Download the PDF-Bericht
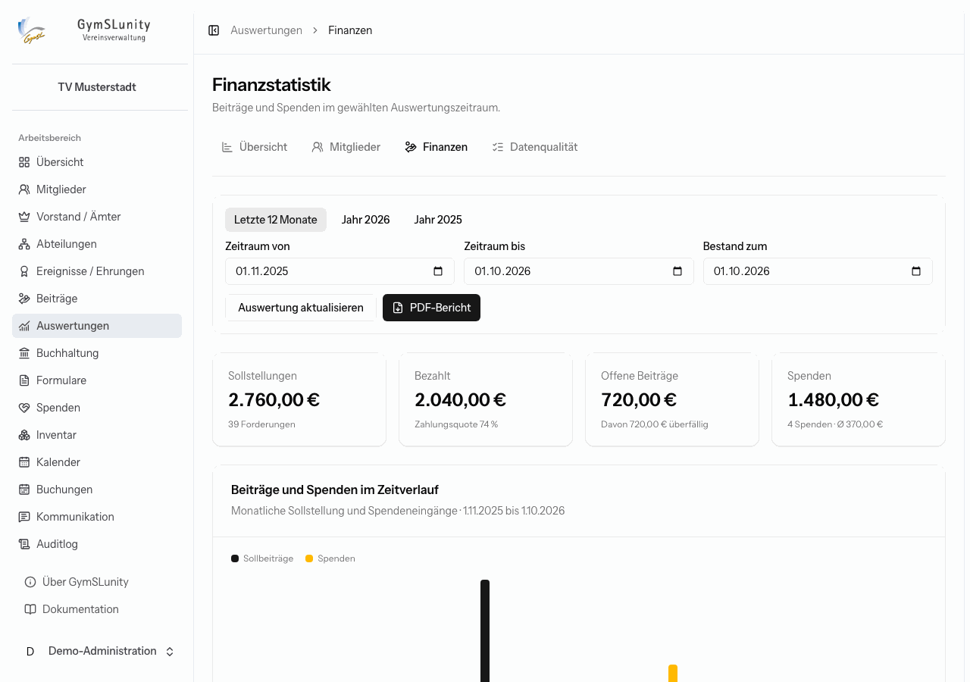Viewport: 970px width, 682px height. click(x=431, y=308)
